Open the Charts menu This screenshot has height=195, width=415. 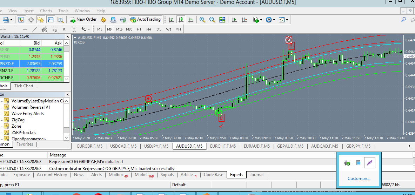tap(46, 11)
